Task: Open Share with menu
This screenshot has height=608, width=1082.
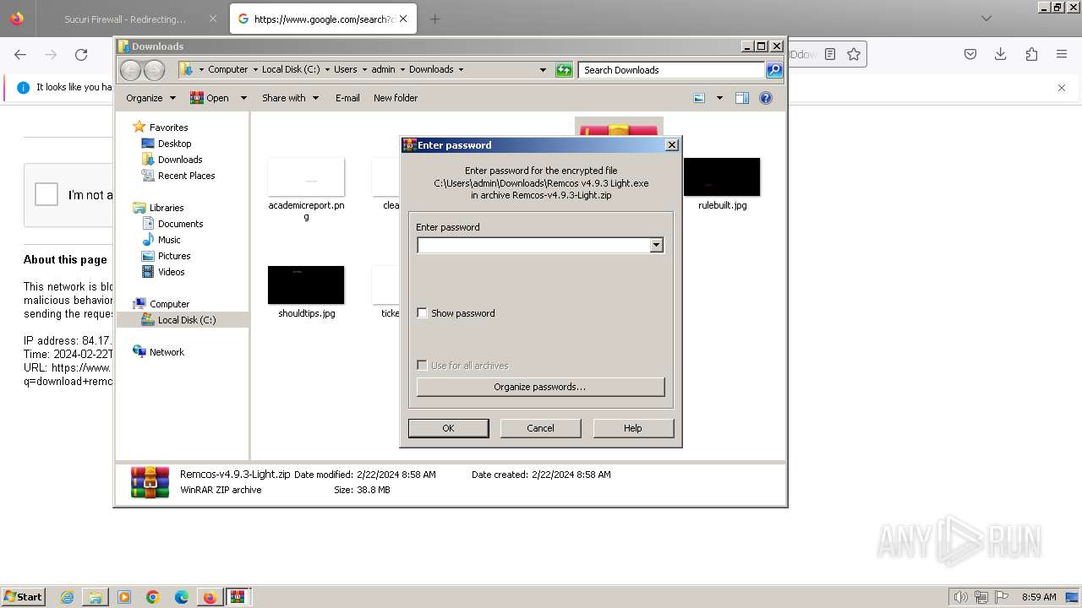Action: click(290, 98)
